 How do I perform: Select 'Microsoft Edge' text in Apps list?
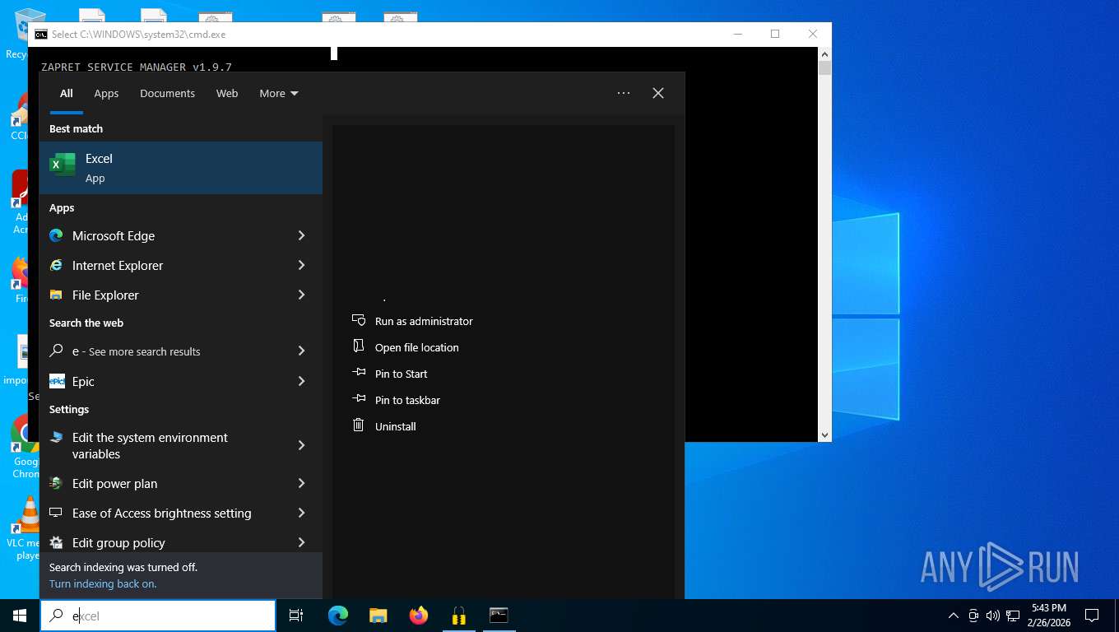(114, 235)
